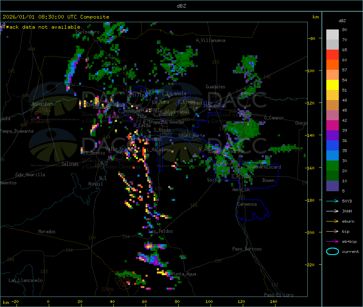
Task: Click the 42 dBZ magenta legend swatch
Action: coord(332,125)
